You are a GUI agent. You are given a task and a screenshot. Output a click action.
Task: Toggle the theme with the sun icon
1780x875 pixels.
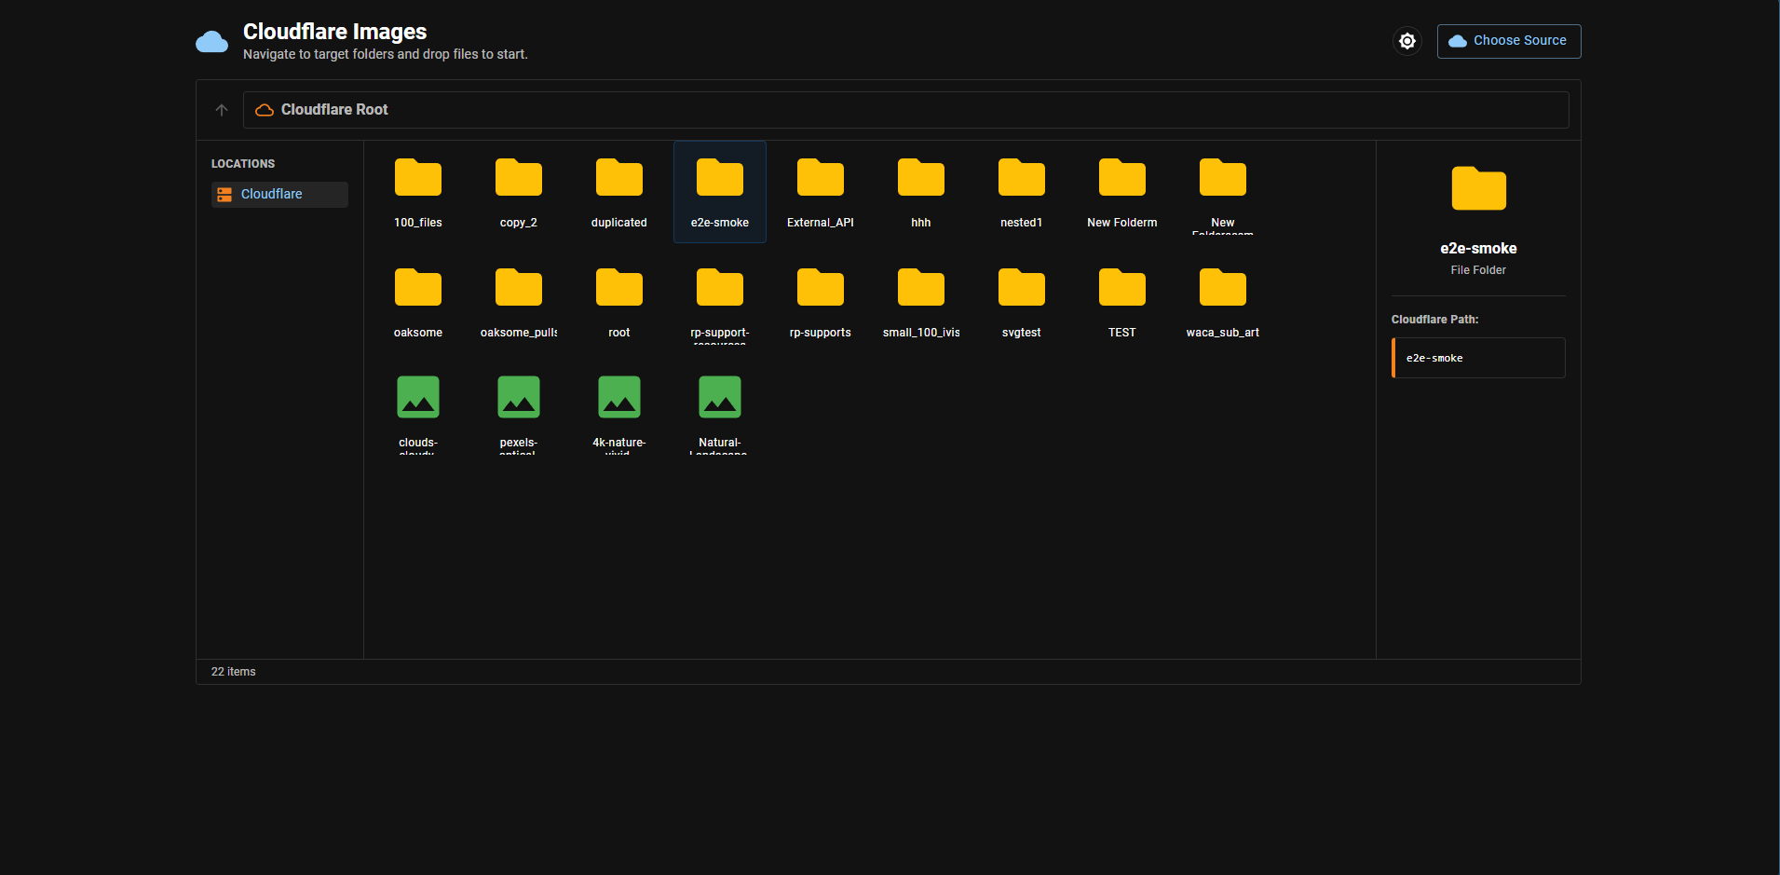click(1407, 41)
